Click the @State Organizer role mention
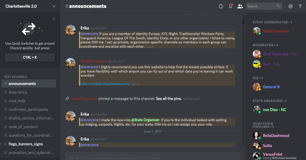This screenshot has width=306, height=160. click(x=145, y=120)
